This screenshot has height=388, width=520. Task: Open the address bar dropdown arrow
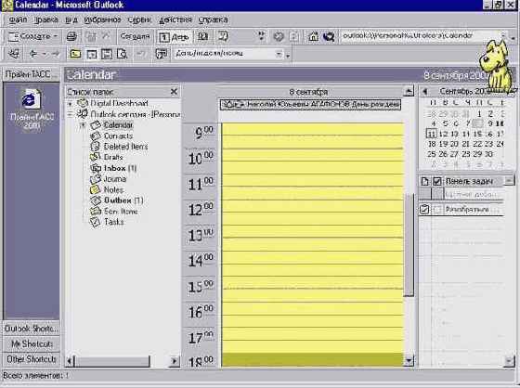pyautogui.click(x=503, y=35)
